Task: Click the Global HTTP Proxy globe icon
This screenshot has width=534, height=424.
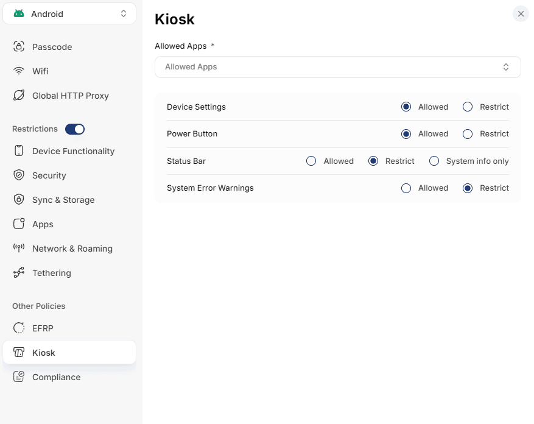Action: pyautogui.click(x=19, y=96)
